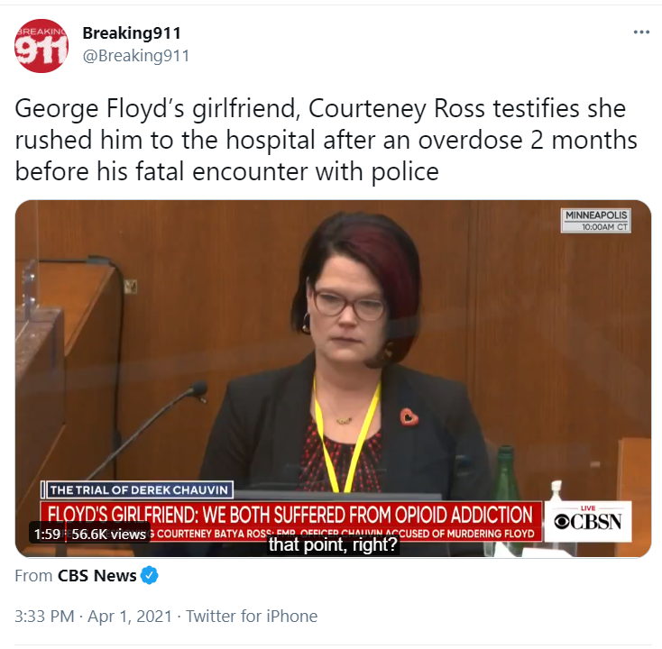Image resolution: width=662 pixels, height=649 pixels.
Task: Click the 1:59 video duration badge
Action: tap(47, 535)
